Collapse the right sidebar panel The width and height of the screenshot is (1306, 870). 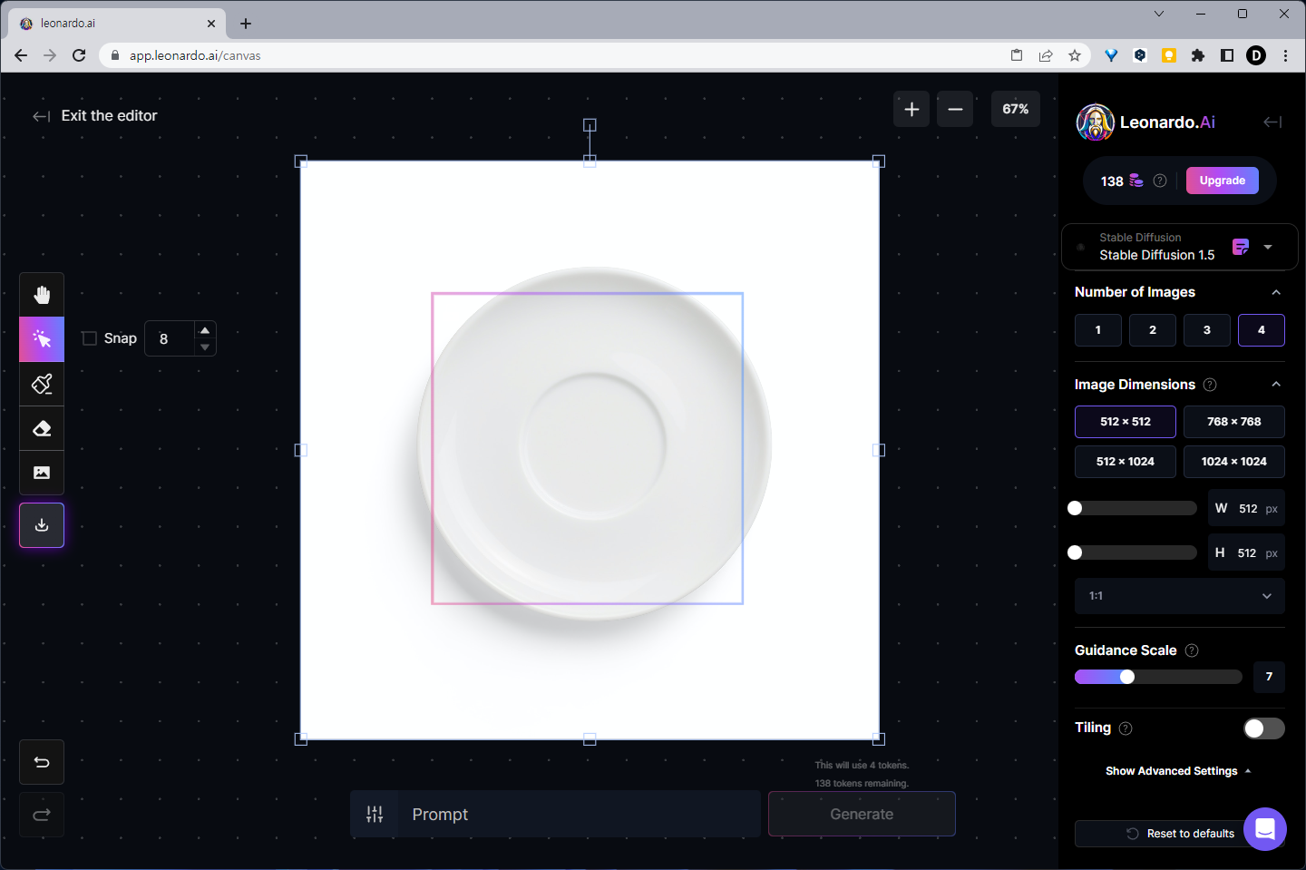(1272, 122)
